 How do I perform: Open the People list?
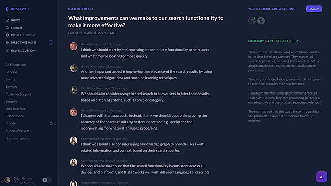(16, 35)
